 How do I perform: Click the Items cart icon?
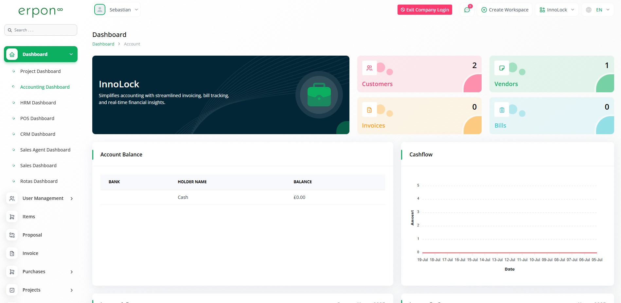coord(12,217)
